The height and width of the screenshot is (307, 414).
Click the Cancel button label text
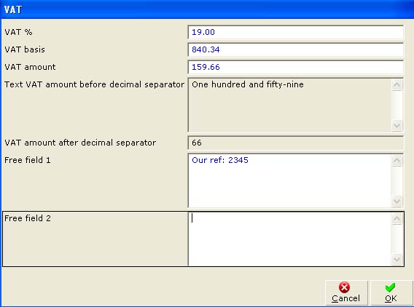point(345,298)
